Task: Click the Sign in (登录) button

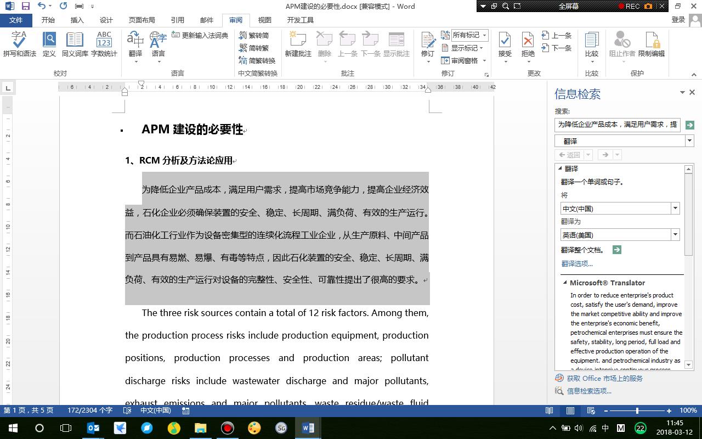Action: 678,20
